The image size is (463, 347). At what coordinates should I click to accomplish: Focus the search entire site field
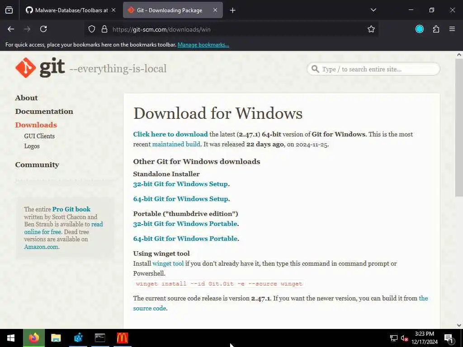[x=373, y=69]
